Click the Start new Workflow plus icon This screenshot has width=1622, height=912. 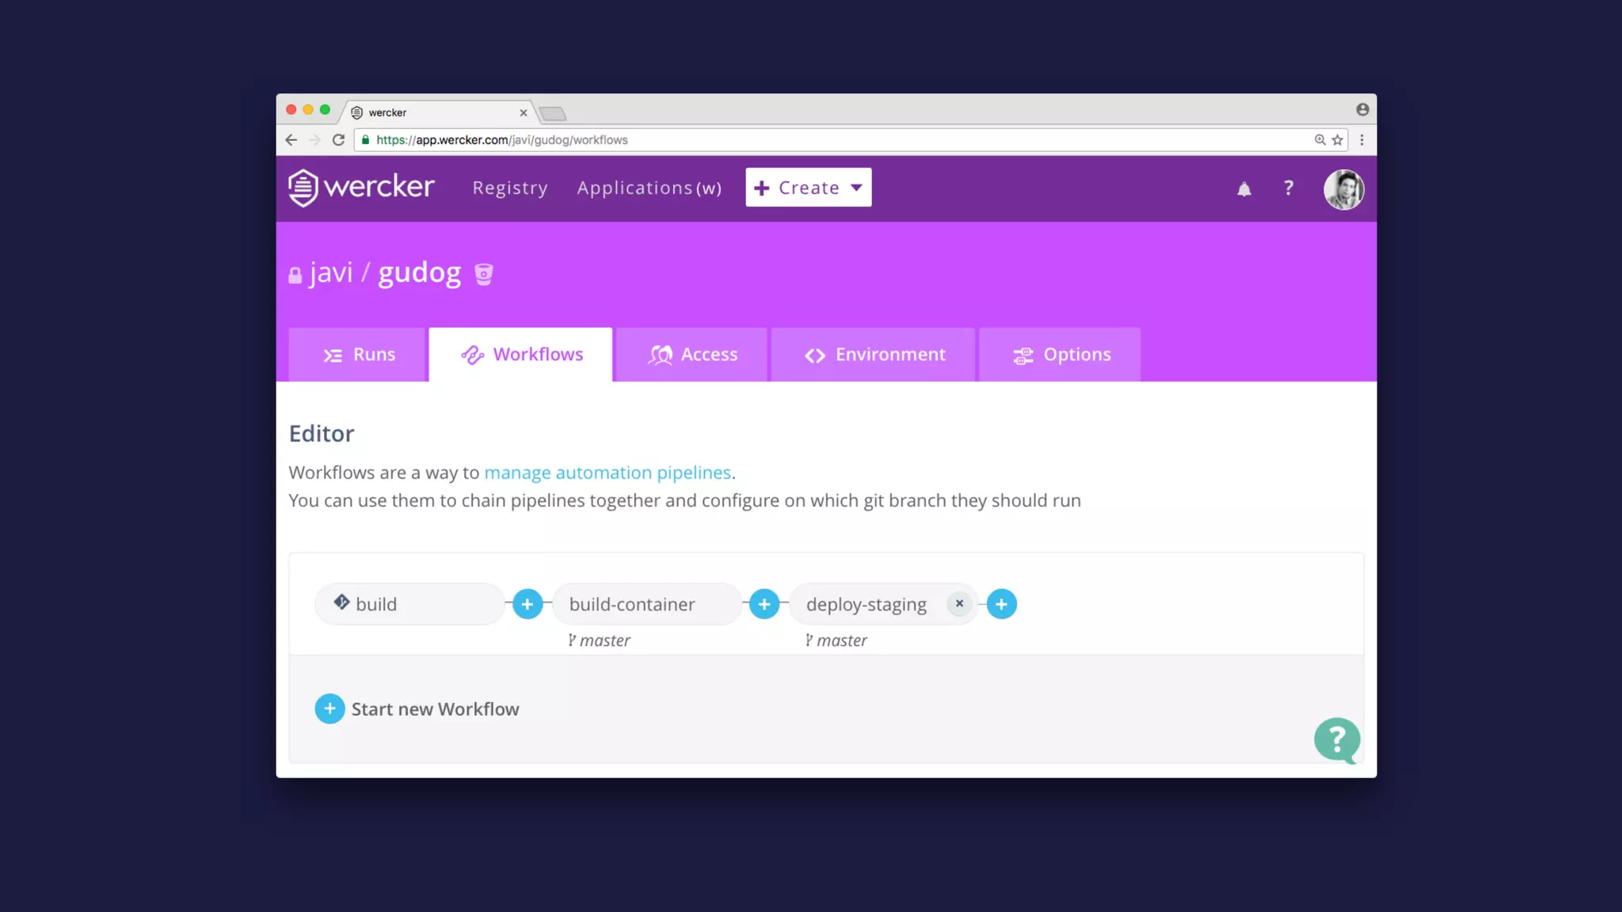point(329,709)
